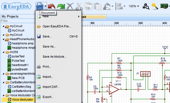Open the 100% zoom dropdown
This screenshot has height=103, width=170.
pyautogui.click(x=134, y=6)
